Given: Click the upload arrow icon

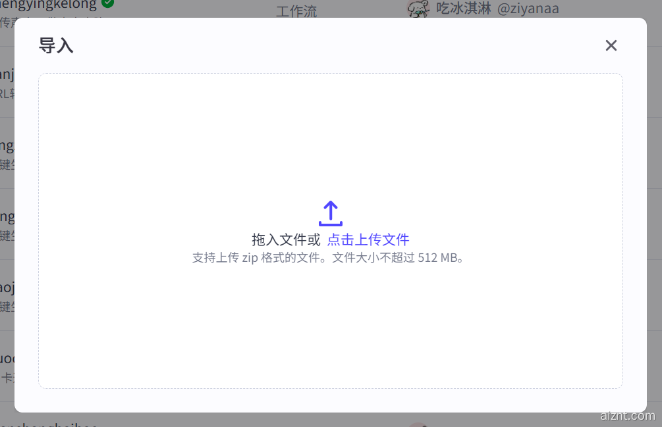Looking at the screenshot, I should tap(331, 213).
